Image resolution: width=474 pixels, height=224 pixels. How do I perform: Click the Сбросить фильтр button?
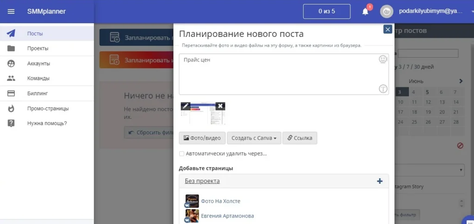[149, 133]
